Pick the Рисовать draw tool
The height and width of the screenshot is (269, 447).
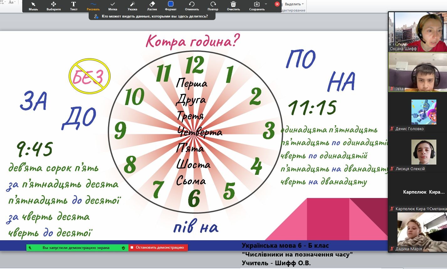coord(93,6)
